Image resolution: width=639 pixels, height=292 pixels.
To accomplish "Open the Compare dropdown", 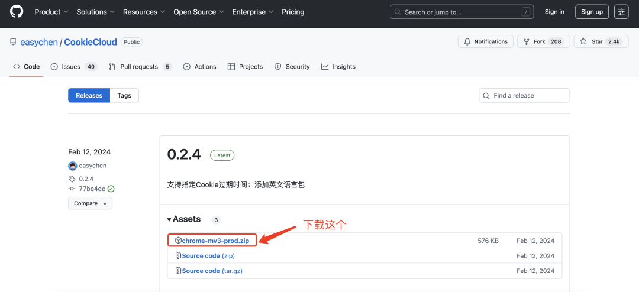I will click(90, 203).
